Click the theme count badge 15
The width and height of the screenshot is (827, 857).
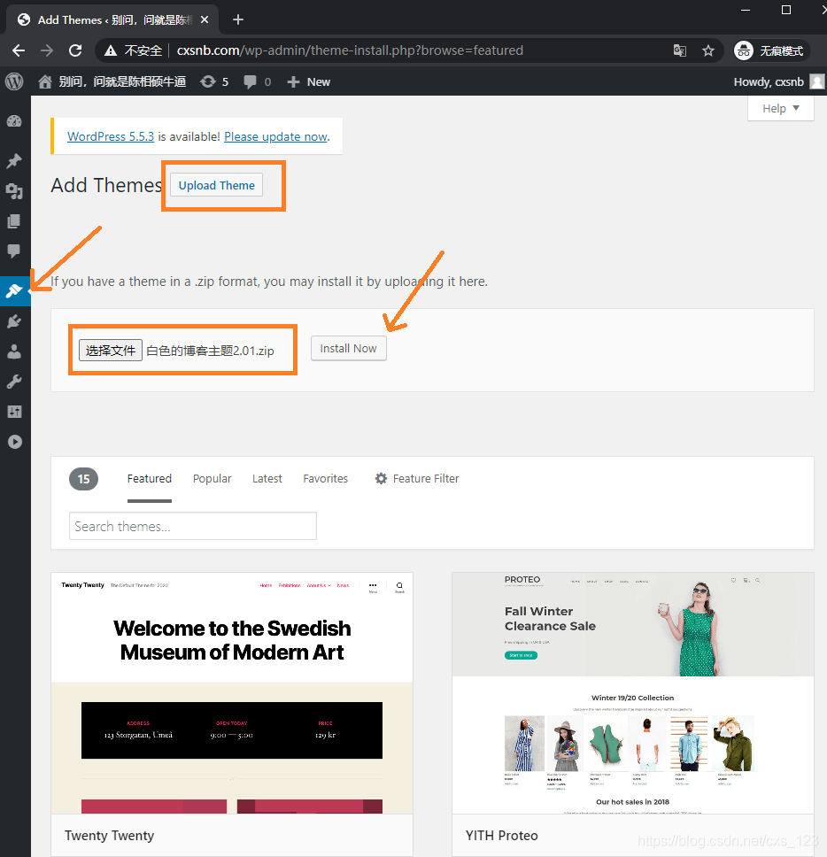[x=83, y=479]
